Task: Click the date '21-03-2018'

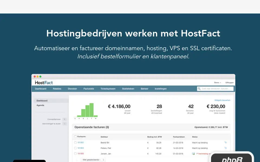Action: pos(178,143)
